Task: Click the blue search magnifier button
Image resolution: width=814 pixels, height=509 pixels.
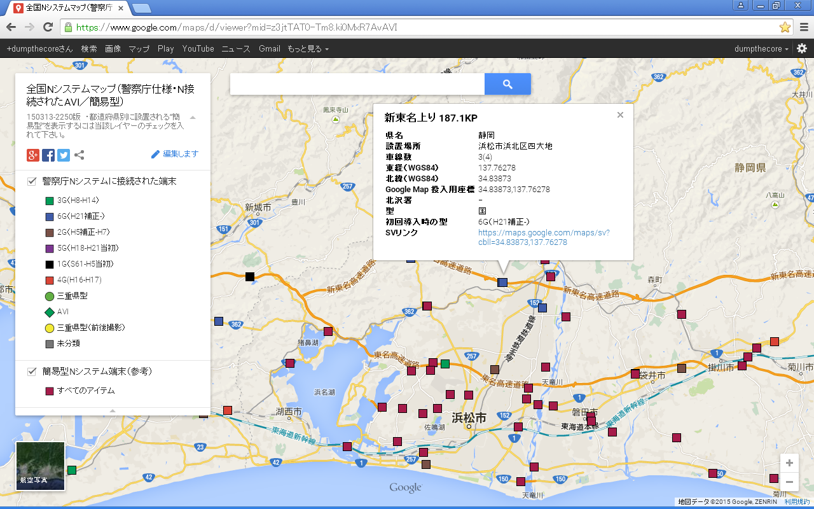Action: coord(507,84)
